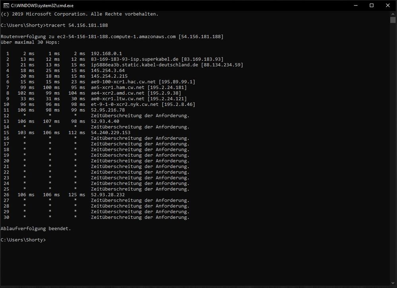Click the typed tracert 54.156.181.188 command
Screen dimensions: 397x288
point(77,25)
